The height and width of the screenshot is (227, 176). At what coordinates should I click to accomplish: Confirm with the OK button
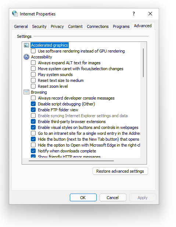click(83, 198)
